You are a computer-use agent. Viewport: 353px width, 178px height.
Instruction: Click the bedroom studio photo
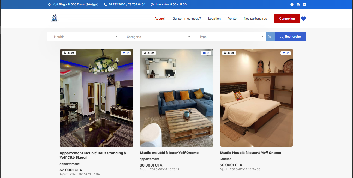[x=256, y=98]
